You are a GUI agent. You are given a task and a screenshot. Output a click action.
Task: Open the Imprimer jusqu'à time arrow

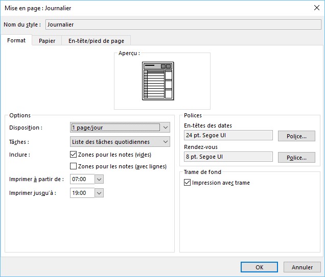(x=99, y=193)
